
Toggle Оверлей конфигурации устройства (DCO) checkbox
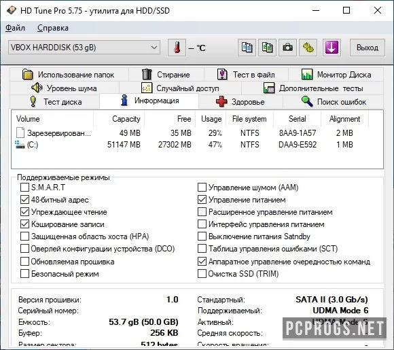(24, 249)
